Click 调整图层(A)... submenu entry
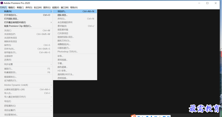This screenshot has width=222, height=117. pyautogui.click(x=75, y=44)
